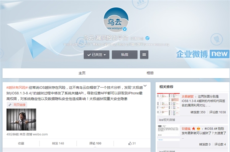Image resolution: width=230 pixels, height=152 pixels.
Task: Click the crown face icon next to 甘肆風
Action: tap(198, 128)
